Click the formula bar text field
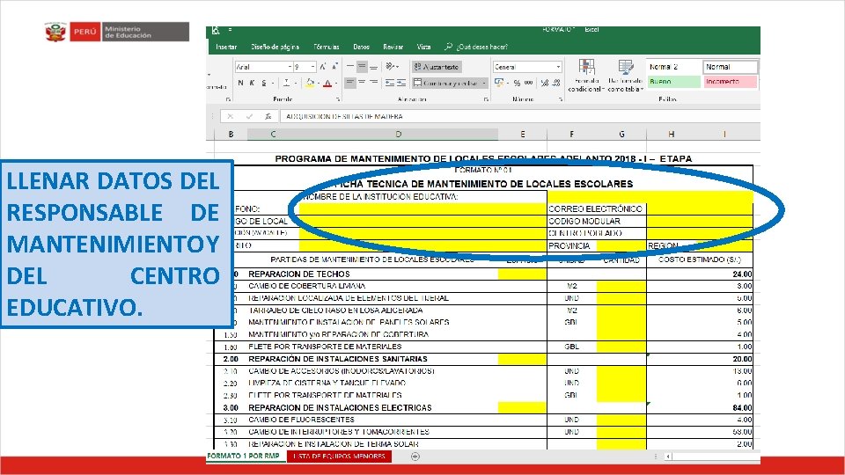The height and width of the screenshot is (475, 845). point(519,116)
